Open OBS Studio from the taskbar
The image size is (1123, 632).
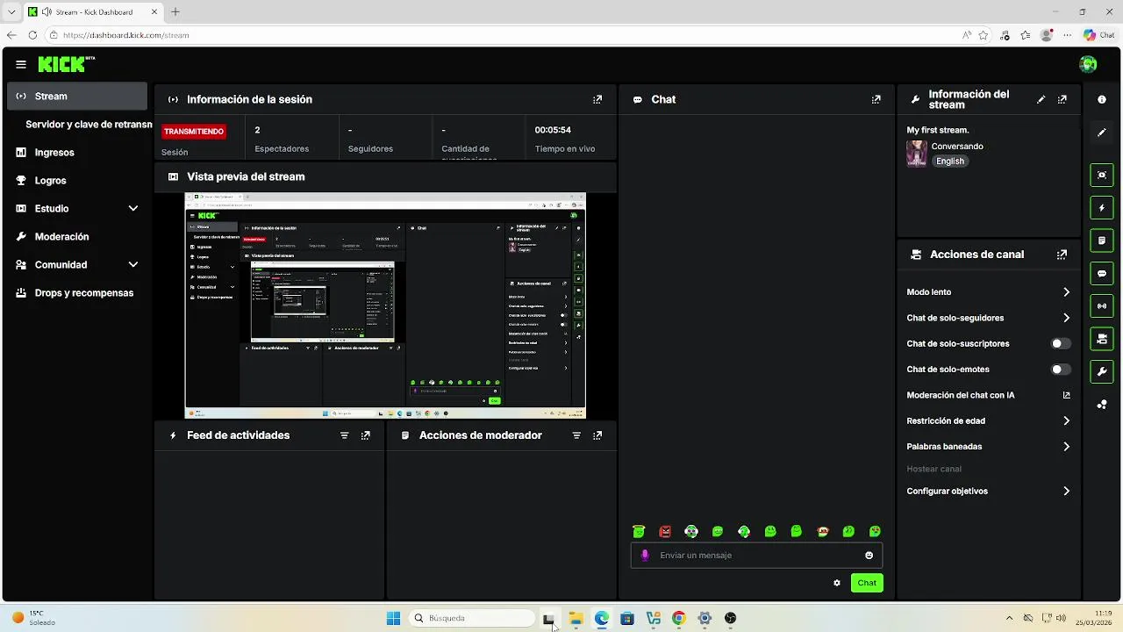point(730,618)
